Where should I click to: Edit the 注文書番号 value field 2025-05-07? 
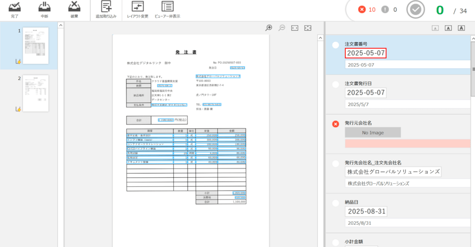[x=407, y=65]
